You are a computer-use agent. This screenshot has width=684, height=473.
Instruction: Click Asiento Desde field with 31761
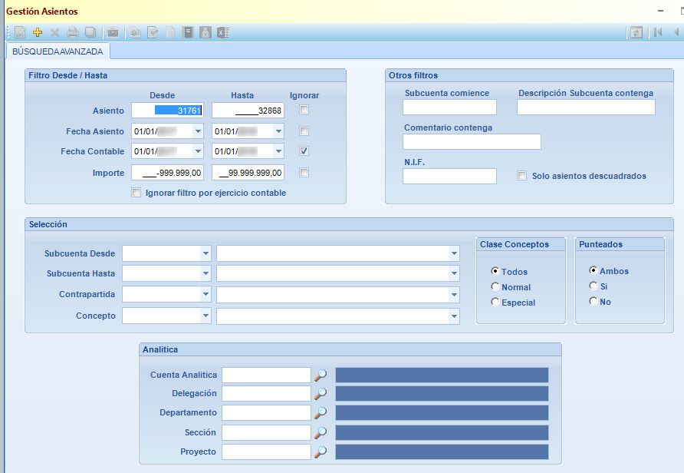tap(167, 111)
